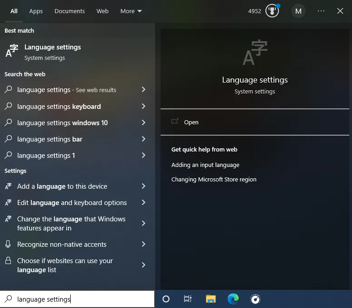The height and width of the screenshot is (308, 352).
Task: Switch to the Documents tab
Action: [x=69, y=11]
